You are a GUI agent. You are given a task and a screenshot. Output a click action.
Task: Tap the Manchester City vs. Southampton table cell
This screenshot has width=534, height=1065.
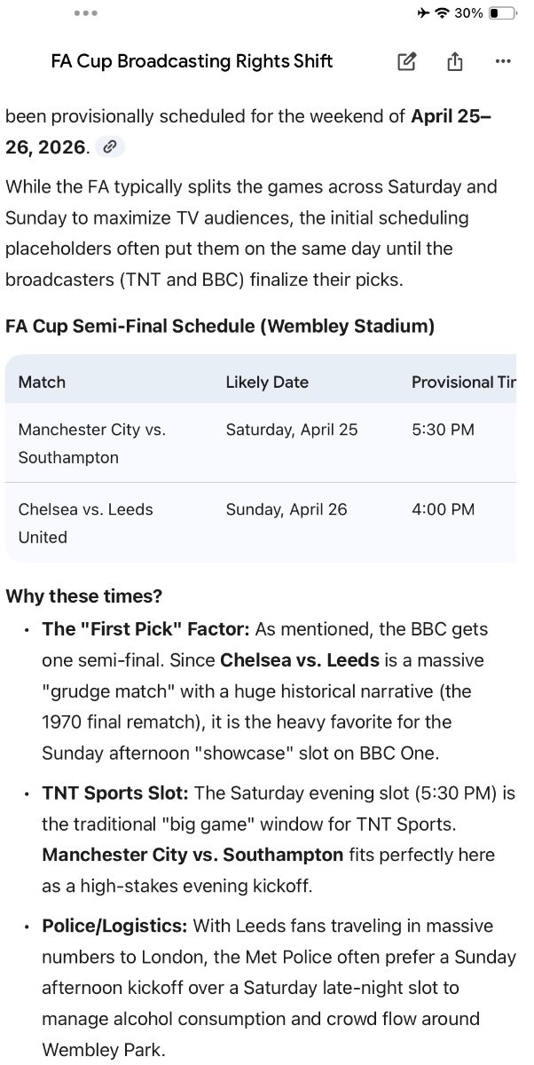[x=91, y=443]
